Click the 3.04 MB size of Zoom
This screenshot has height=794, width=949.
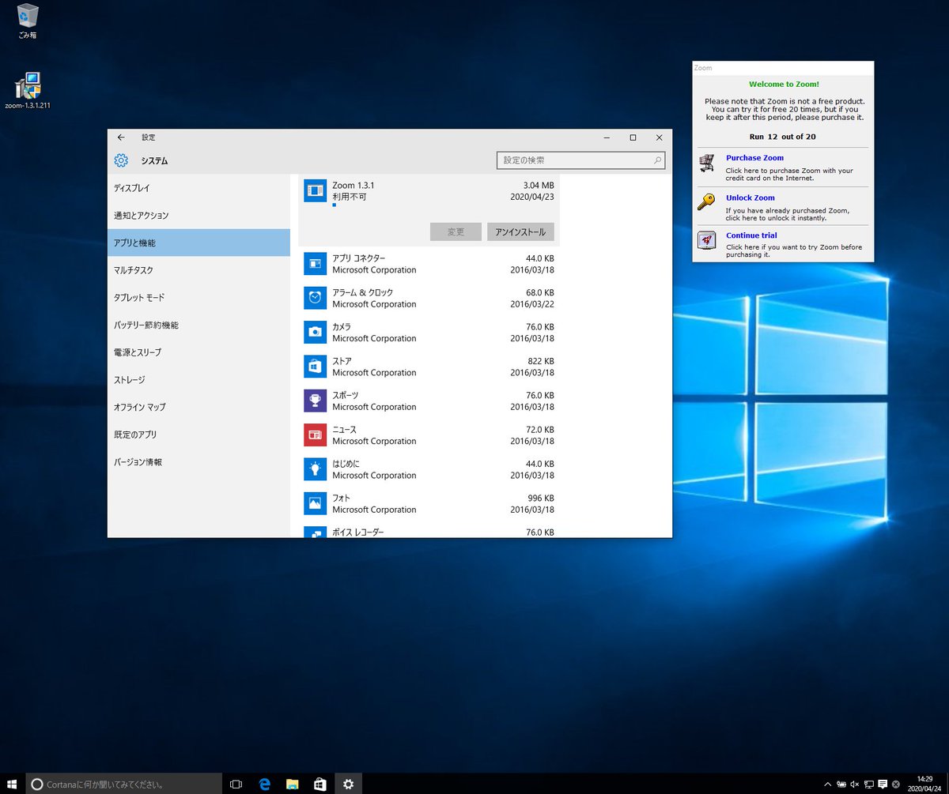(539, 186)
